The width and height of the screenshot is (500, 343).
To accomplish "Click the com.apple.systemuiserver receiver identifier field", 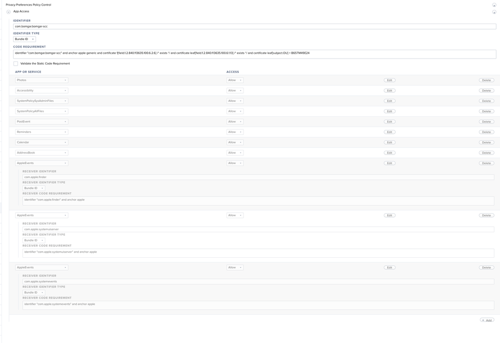I will [259, 229].
